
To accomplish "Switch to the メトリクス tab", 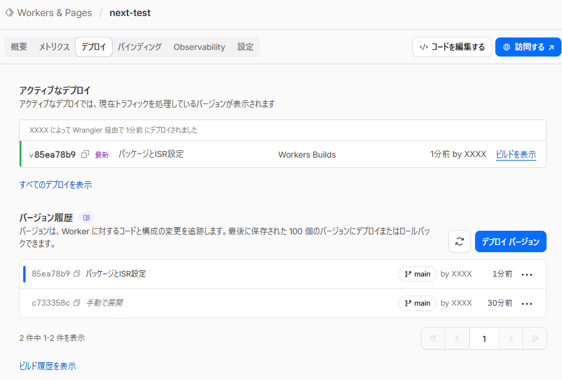I will click(54, 47).
